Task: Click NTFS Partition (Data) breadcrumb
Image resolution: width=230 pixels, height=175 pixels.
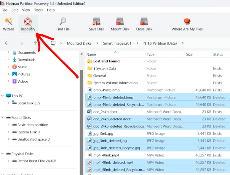Action: coord(160,43)
